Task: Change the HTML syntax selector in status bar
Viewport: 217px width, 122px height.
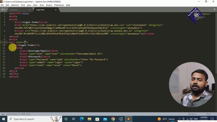Action: 208,114
